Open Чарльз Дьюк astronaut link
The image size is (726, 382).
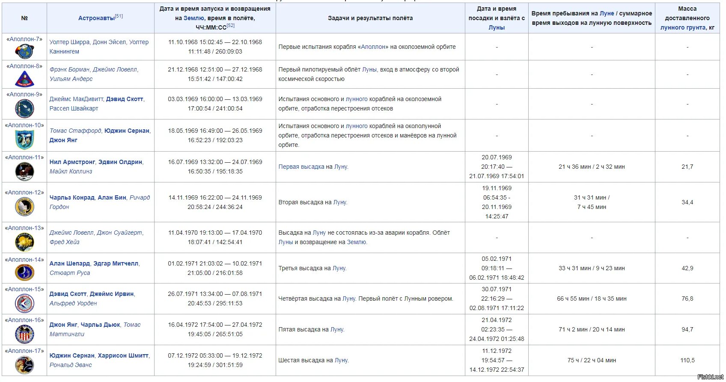pos(100,325)
